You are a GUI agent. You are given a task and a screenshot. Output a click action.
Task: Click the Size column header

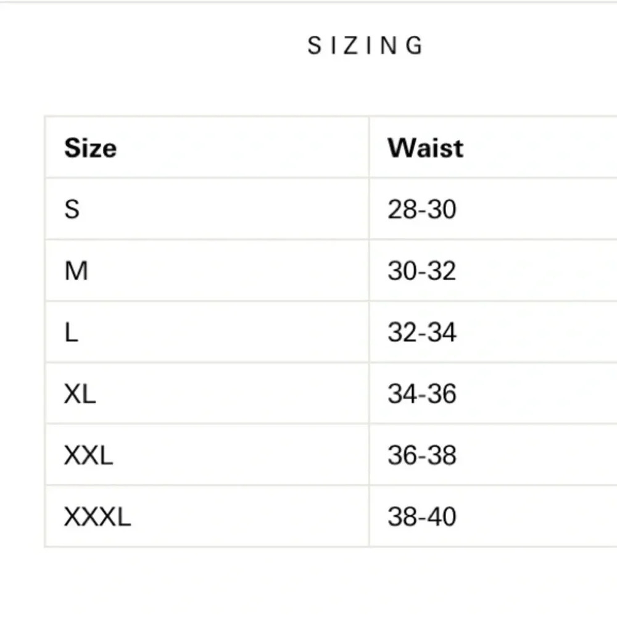tap(90, 148)
